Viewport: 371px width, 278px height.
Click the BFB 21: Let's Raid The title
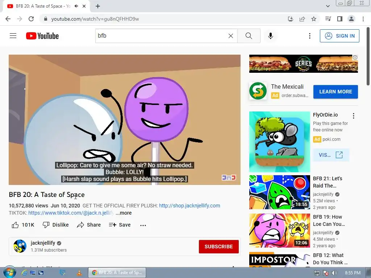click(x=328, y=182)
